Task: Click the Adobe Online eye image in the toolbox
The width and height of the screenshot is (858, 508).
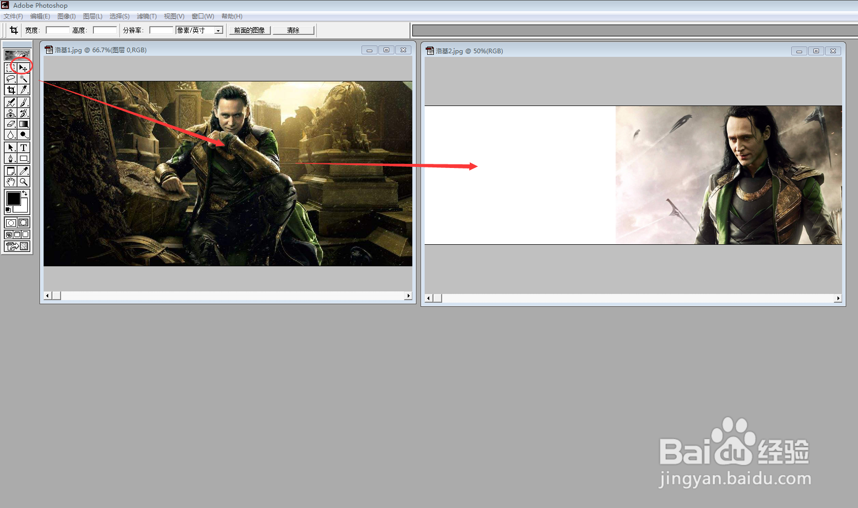Action: coord(17,54)
